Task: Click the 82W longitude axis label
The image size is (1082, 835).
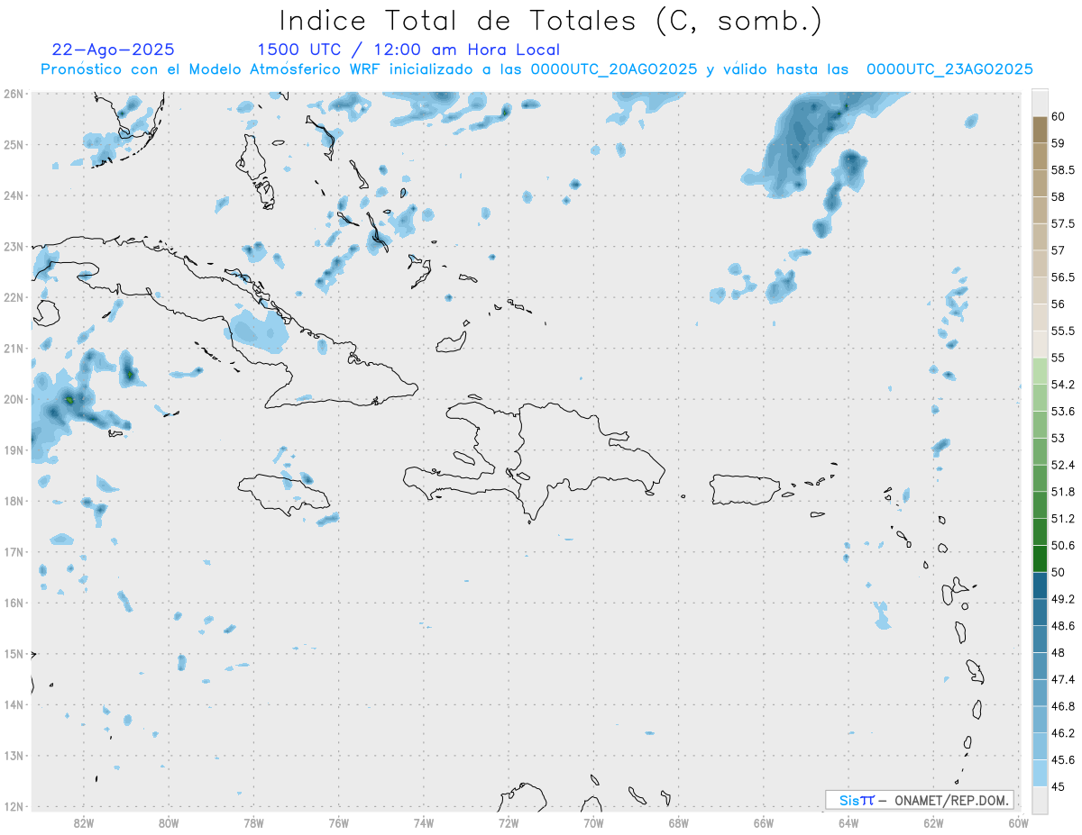Action: coord(84,822)
